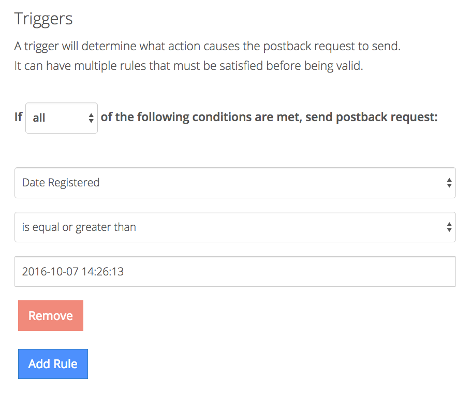Click the line "It can have multiple rules"
This screenshot has height=394, width=471.
coord(188,67)
